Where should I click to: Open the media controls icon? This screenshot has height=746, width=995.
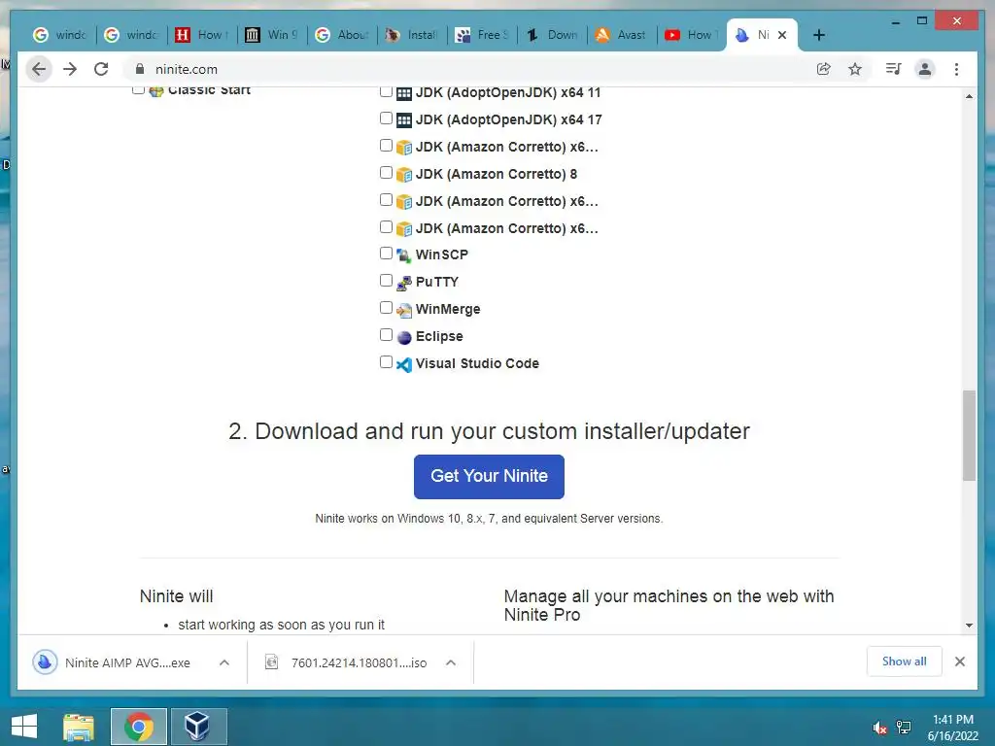[894, 69]
